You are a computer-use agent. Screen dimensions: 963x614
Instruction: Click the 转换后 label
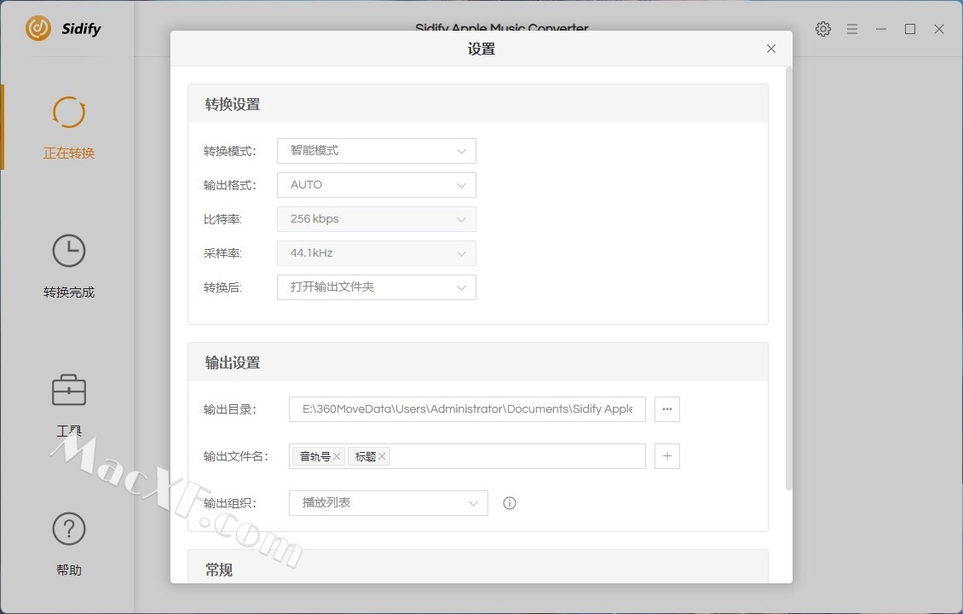pos(223,287)
